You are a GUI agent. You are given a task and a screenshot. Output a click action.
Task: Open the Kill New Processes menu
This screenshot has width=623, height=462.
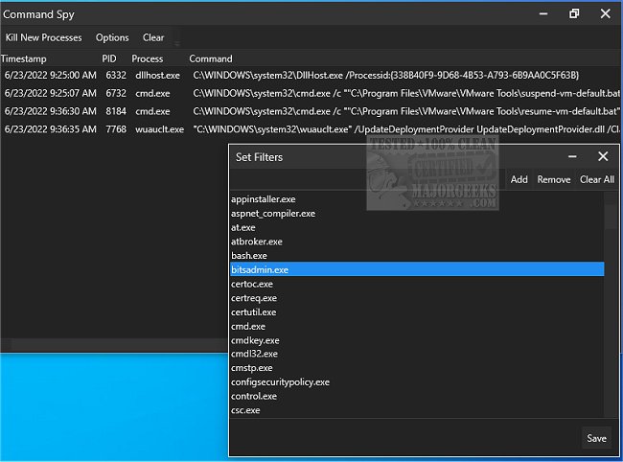(x=43, y=37)
